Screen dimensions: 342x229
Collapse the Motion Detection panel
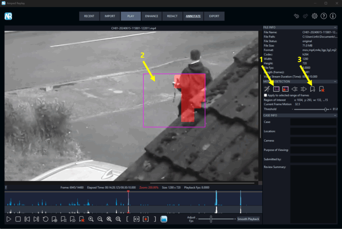pos(335,81)
